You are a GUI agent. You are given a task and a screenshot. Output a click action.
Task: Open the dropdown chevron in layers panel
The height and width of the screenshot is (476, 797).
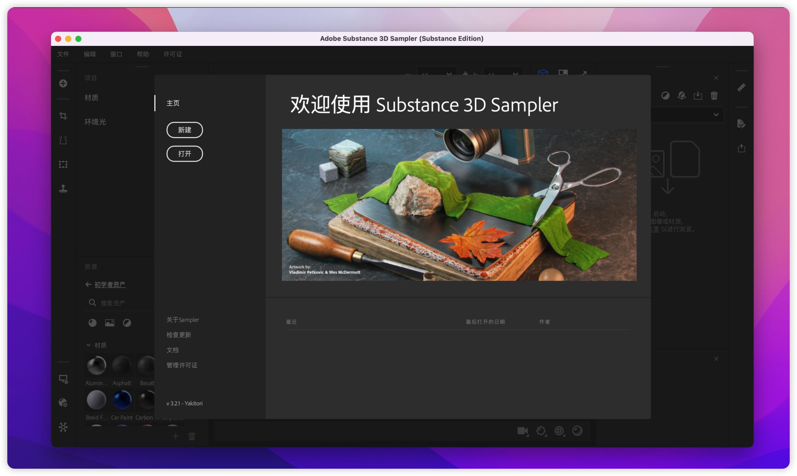pos(716,115)
